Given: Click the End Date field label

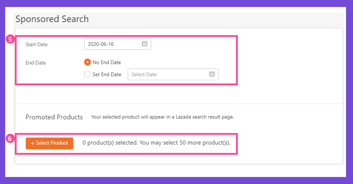Looking at the screenshot, I should 36,63.
